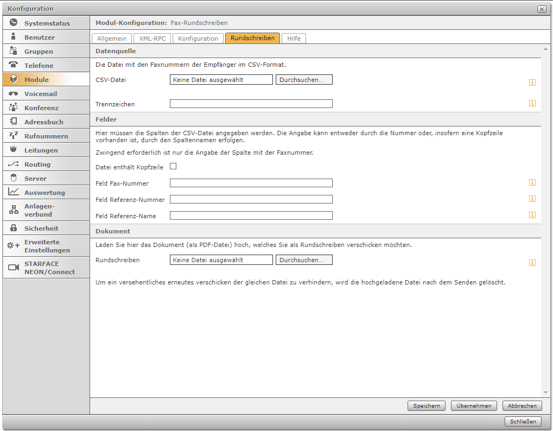
Task: Switch to the XML-RPC tab
Action: coord(152,38)
